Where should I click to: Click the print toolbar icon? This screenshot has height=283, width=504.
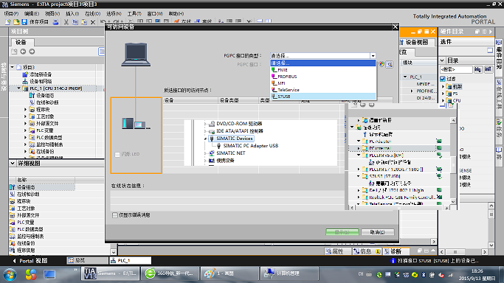tap(55, 22)
